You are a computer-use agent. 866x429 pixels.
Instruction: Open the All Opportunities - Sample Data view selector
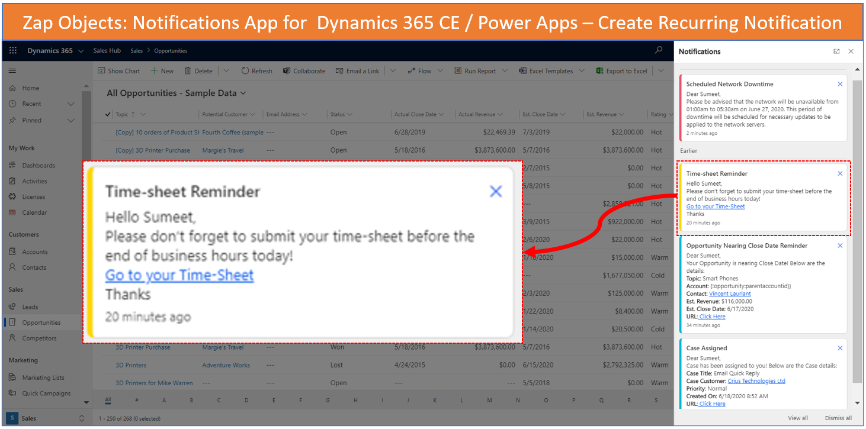pos(177,93)
